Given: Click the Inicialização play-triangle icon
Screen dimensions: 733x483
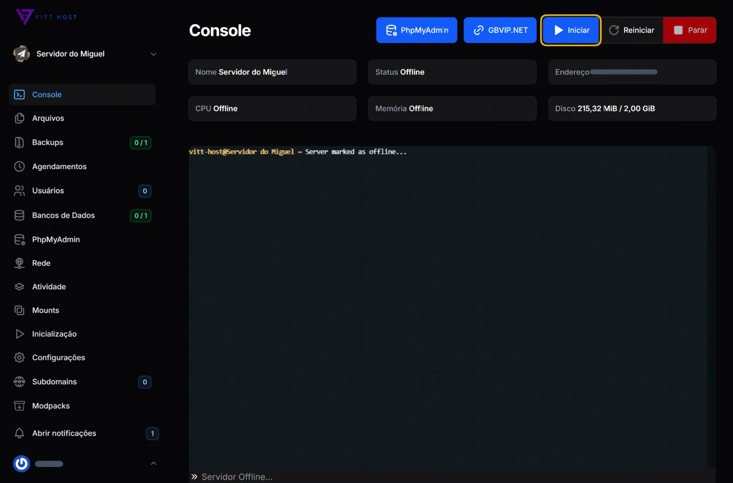Looking at the screenshot, I should coord(19,334).
